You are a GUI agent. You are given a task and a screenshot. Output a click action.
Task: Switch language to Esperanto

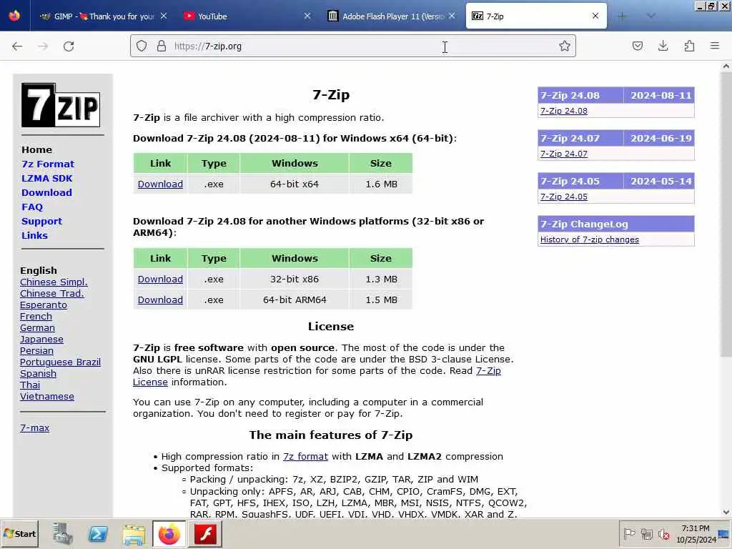(x=44, y=305)
